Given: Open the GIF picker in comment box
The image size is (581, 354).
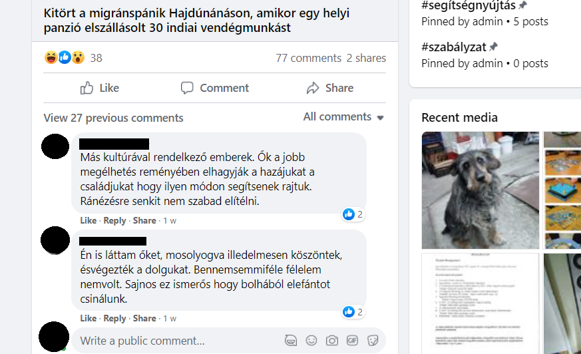Looking at the screenshot, I should point(352,340).
